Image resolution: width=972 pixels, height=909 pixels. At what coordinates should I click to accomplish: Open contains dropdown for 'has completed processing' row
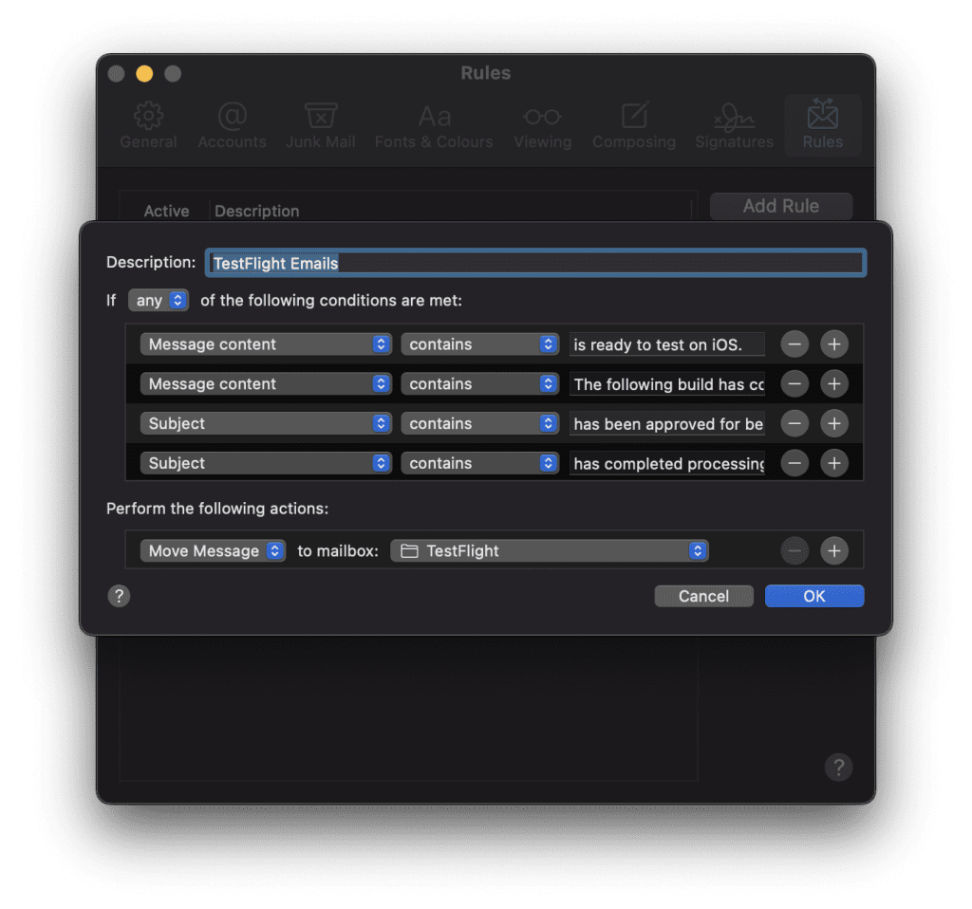click(x=479, y=463)
